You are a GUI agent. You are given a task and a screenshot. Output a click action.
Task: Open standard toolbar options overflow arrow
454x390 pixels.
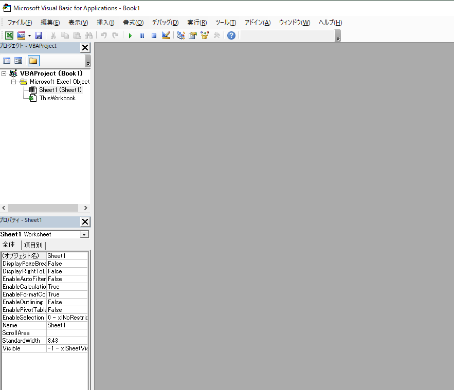pyautogui.click(x=338, y=36)
